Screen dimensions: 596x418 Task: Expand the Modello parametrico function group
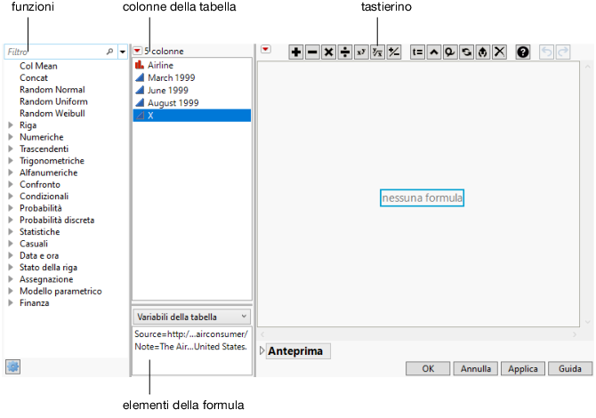[x=11, y=291]
